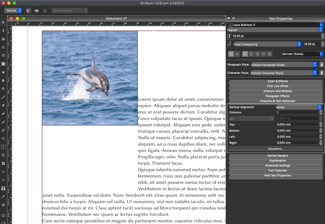
Task: Activate the Zoom magnifier tool
Action: pyautogui.click(x=3, y=139)
